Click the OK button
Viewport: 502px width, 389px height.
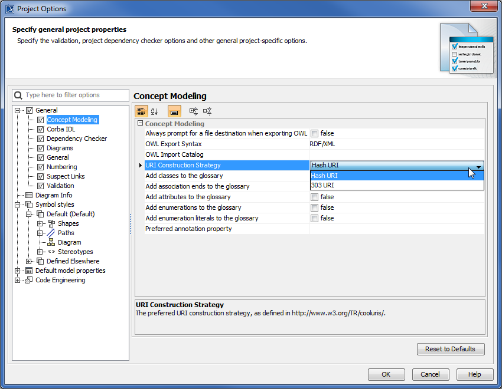coord(386,374)
